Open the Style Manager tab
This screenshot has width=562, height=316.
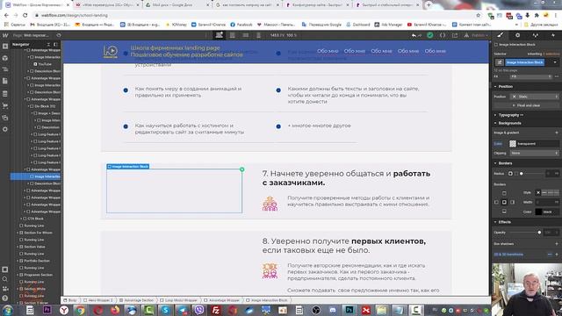536,35
